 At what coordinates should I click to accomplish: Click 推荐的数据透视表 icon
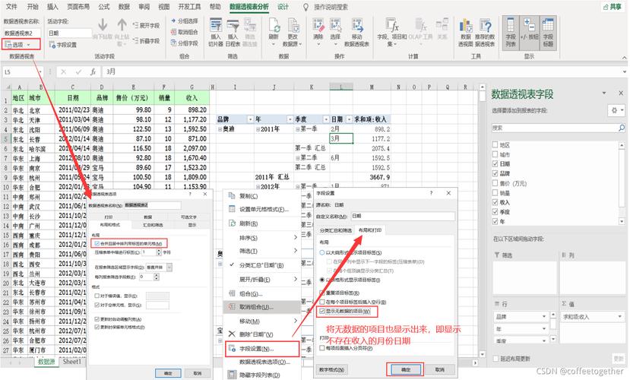pos(485,32)
